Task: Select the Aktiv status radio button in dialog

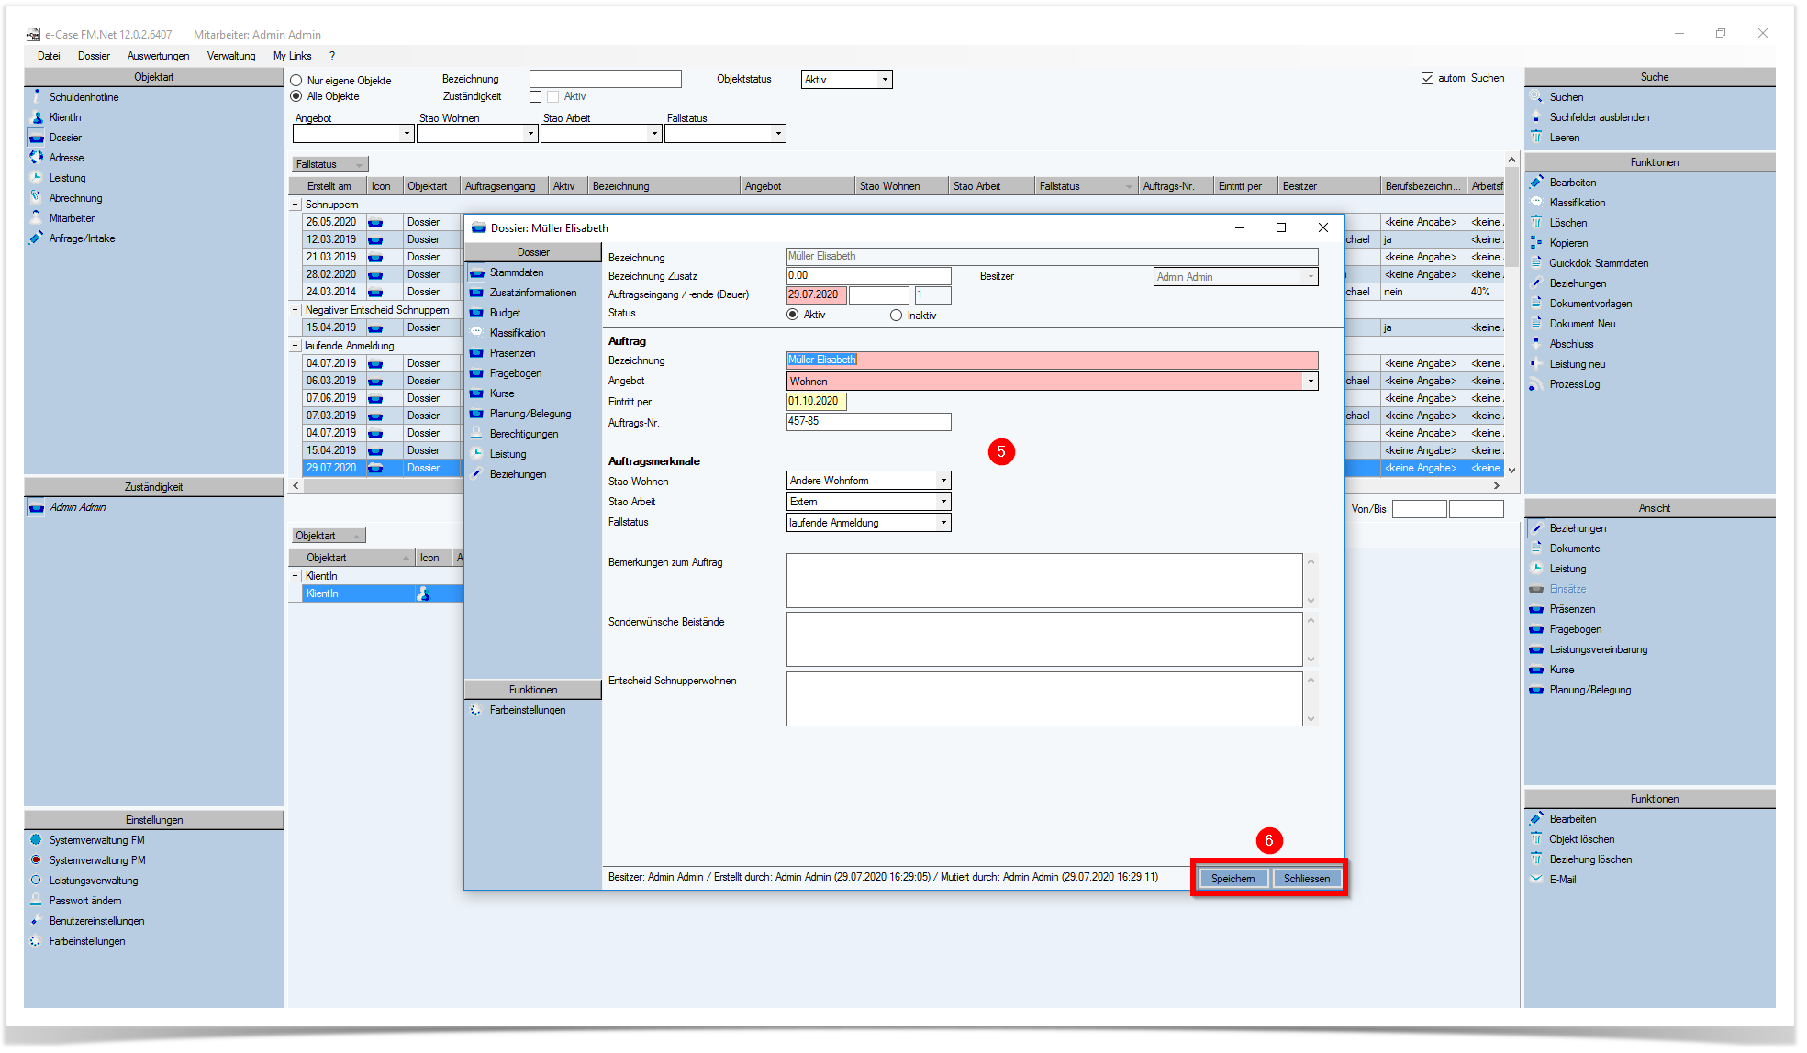Action: pos(793,315)
